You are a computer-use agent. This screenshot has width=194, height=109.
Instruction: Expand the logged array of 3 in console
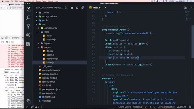[x=4, y=75]
